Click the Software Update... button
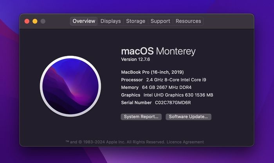Viewport: 274px width, 163px height. [x=188, y=117]
